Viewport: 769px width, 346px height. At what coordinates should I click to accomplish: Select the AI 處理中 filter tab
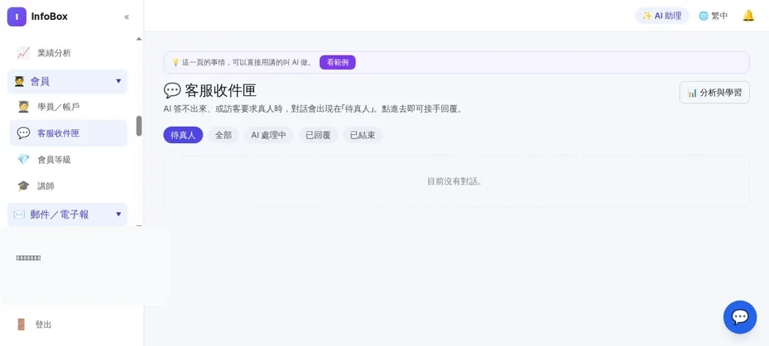[268, 135]
